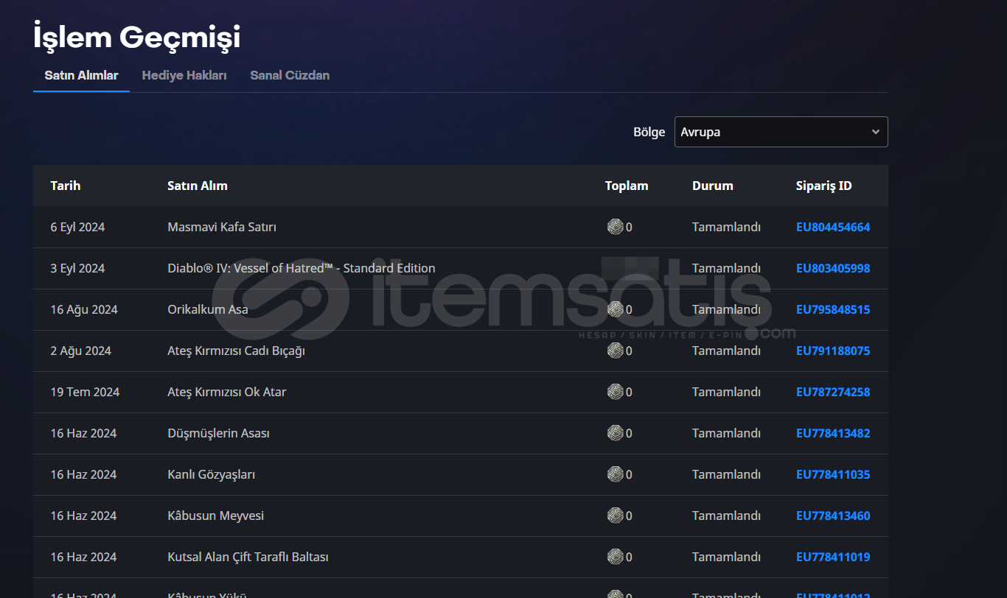This screenshot has width=1007, height=598.
Task: Select the Düşmüşlerin Asası purchase name
Action: 218,433
